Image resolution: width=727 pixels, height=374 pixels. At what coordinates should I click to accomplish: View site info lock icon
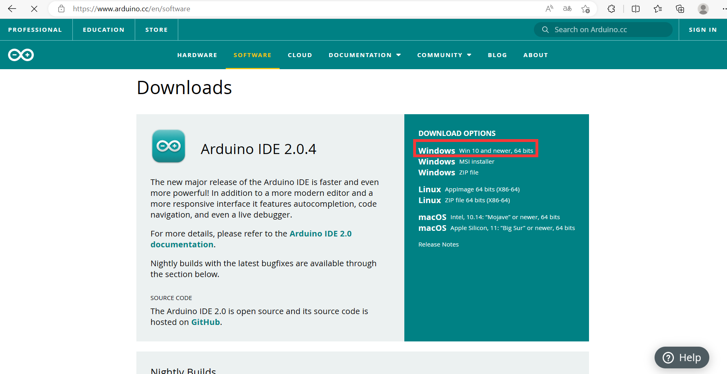pyautogui.click(x=61, y=9)
